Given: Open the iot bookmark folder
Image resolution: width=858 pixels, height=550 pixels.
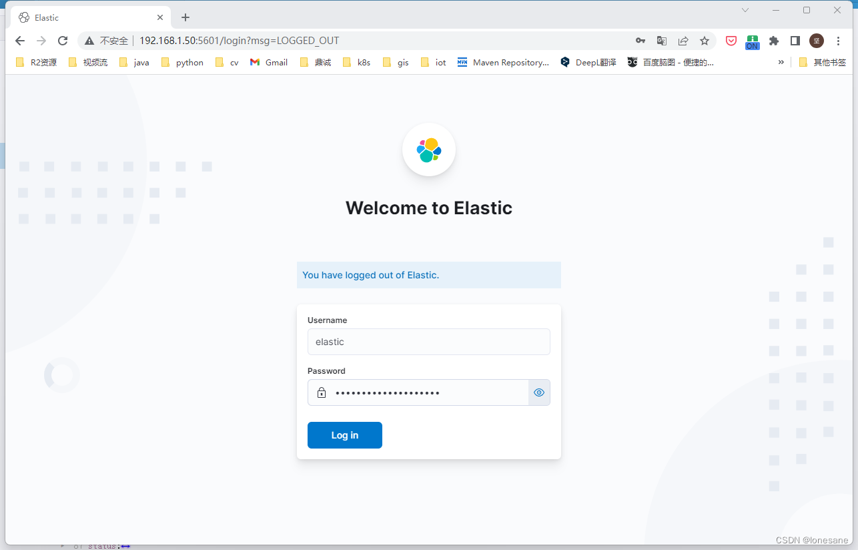Looking at the screenshot, I should click(x=434, y=62).
